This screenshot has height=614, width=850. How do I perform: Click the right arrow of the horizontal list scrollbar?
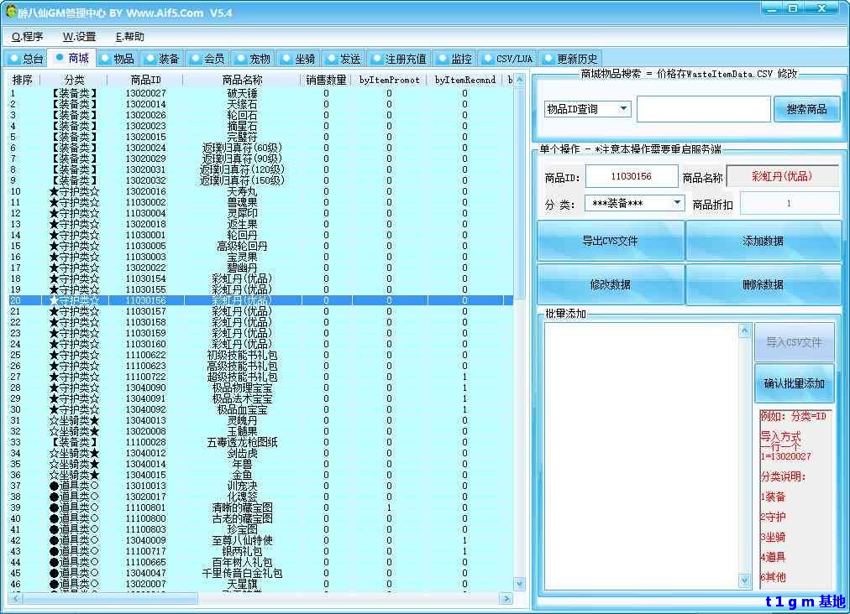tap(506, 599)
